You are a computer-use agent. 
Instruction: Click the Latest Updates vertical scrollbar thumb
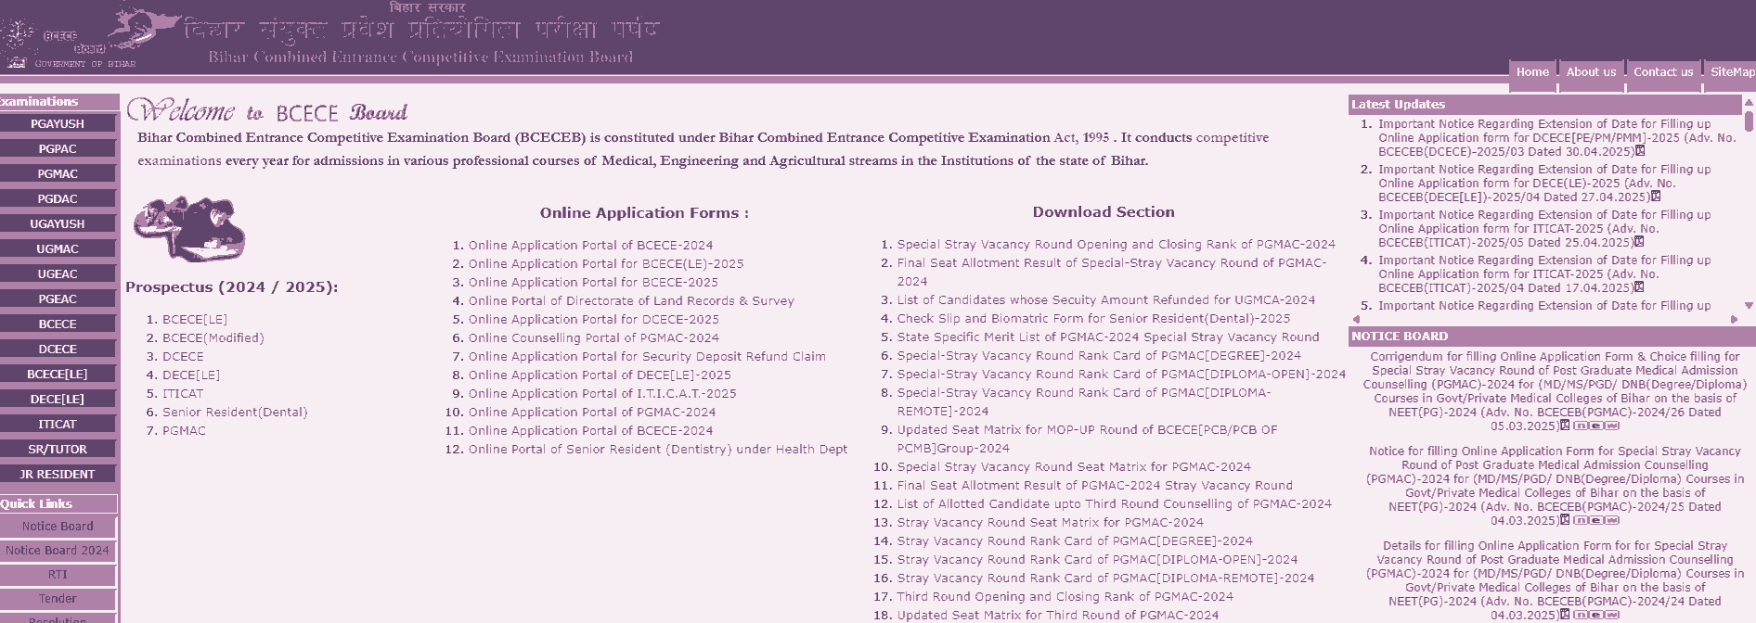1749,121
